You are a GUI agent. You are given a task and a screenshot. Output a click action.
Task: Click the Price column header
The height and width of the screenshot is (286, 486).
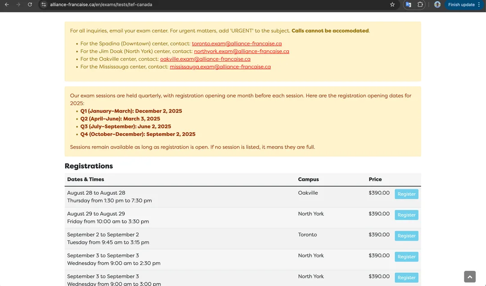coord(375,179)
